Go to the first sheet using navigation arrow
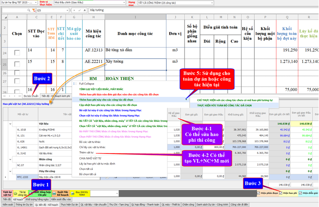The width and height of the screenshot is (319, 207). (x=4, y=96)
